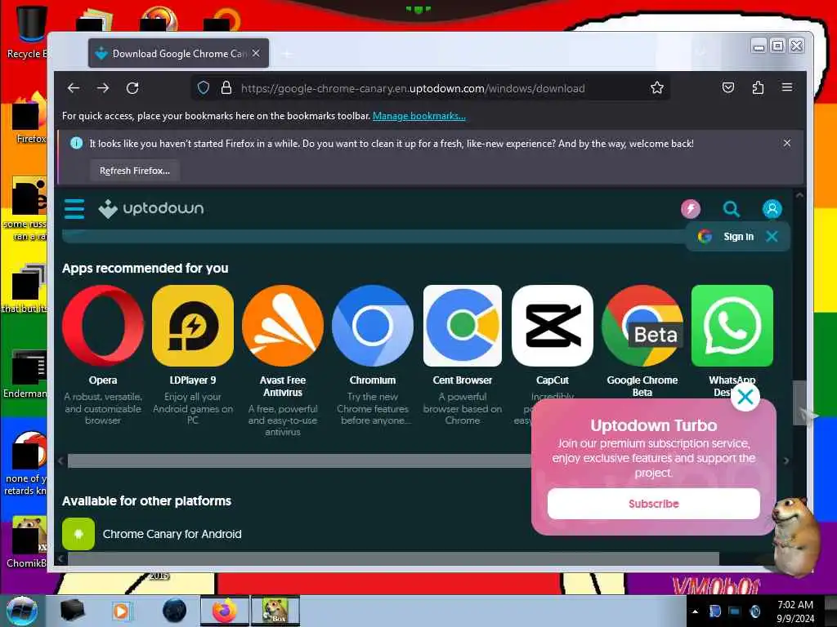This screenshot has width=837, height=627.
Task: Open the Save to Pocket icon
Action: point(728,87)
